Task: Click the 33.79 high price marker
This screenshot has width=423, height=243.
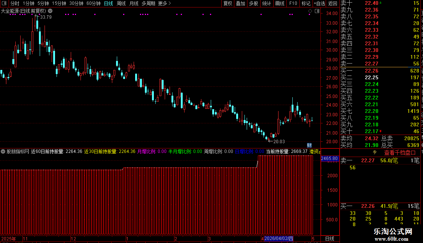Action: [46, 17]
